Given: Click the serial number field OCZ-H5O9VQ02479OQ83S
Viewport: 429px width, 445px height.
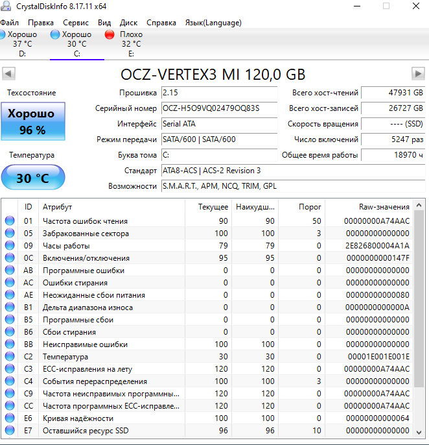Looking at the screenshot, I should [x=219, y=108].
